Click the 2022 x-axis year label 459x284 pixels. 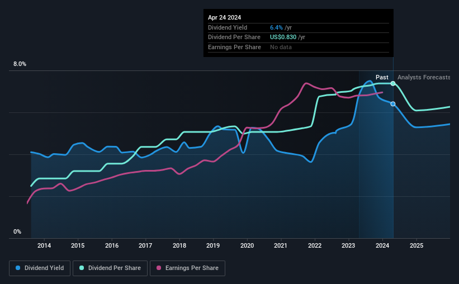[x=315, y=245]
